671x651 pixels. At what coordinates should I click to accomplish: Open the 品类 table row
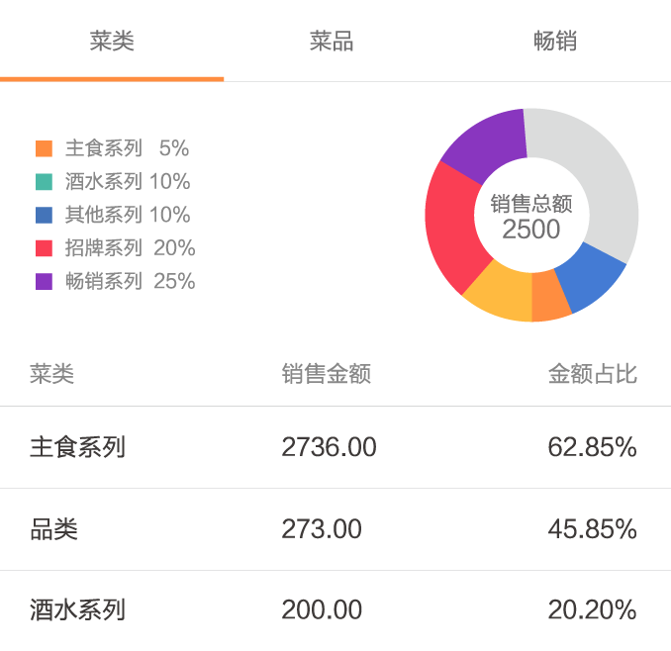coord(335,529)
